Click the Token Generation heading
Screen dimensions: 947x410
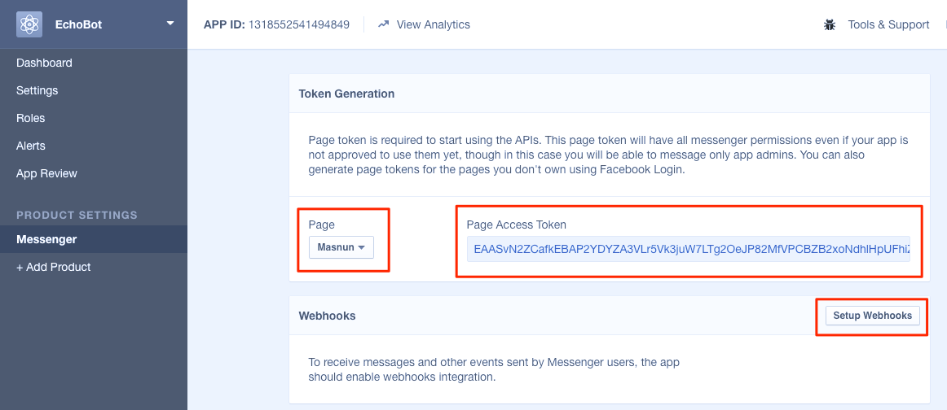coord(346,94)
